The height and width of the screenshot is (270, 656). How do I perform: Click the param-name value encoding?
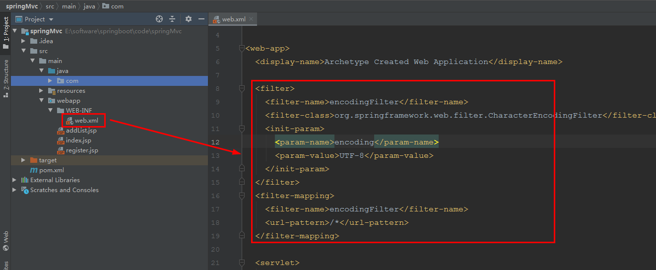point(354,142)
